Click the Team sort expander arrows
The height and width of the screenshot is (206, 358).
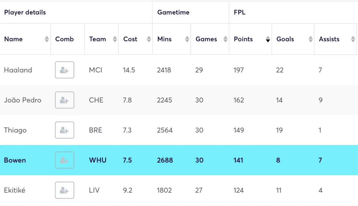coord(115,39)
